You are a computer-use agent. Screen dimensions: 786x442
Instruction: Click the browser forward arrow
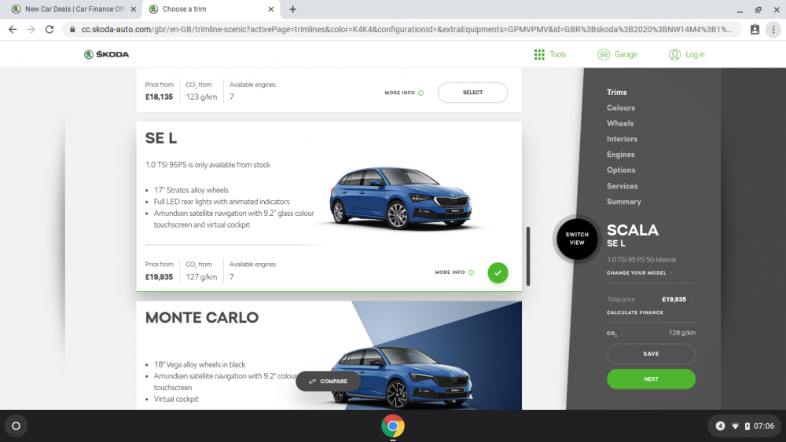tap(31, 30)
